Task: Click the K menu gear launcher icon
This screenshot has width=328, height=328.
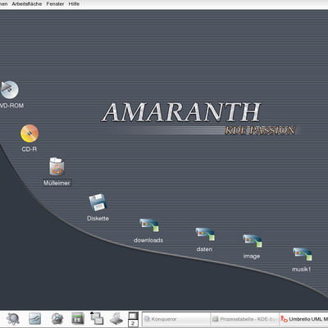Action: pos(13,319)
